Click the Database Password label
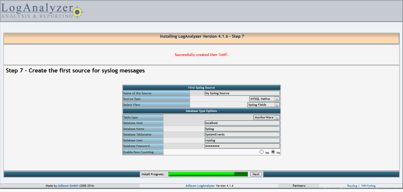The image size is (403, 192). point(136,146)
